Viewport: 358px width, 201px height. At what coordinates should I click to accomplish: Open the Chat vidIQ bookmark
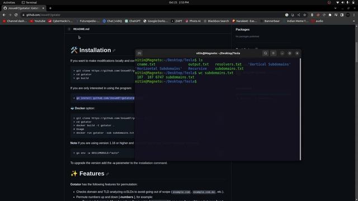[x=112, y=21]
